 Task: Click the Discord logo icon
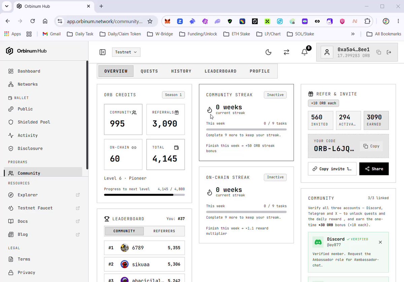point(318,242)
